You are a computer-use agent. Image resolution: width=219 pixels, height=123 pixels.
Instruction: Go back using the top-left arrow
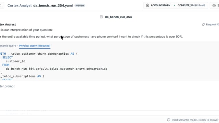pos(0,5)
